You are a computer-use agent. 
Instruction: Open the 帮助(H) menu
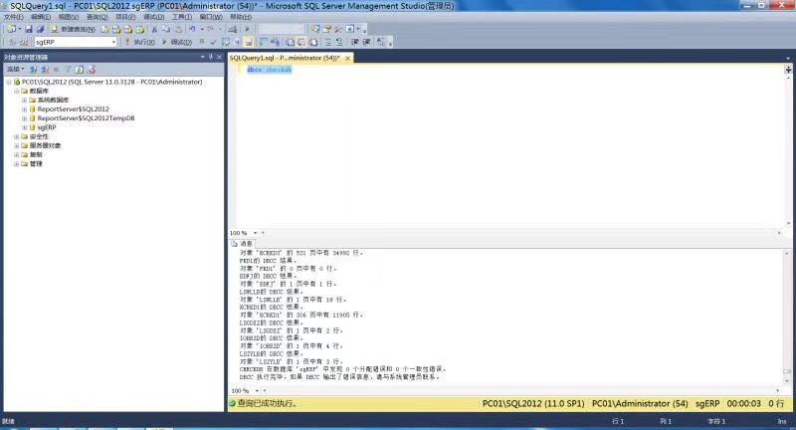click(x=241, y=17)
